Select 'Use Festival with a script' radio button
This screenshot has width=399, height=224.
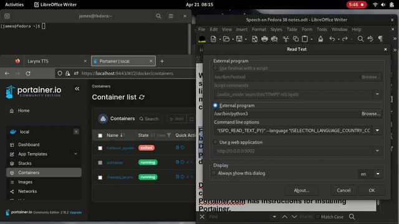coord(215,68)
